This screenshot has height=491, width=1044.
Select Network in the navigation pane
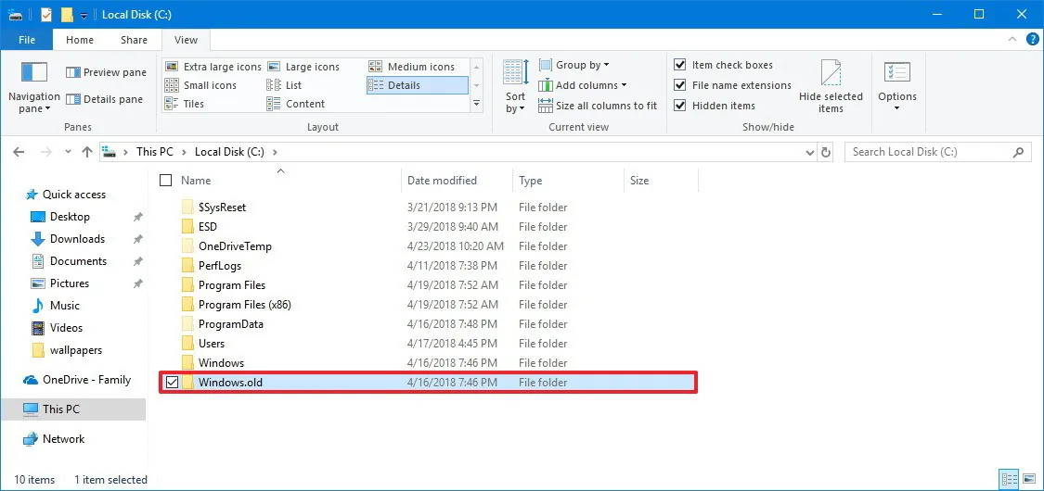coord(63,438)
